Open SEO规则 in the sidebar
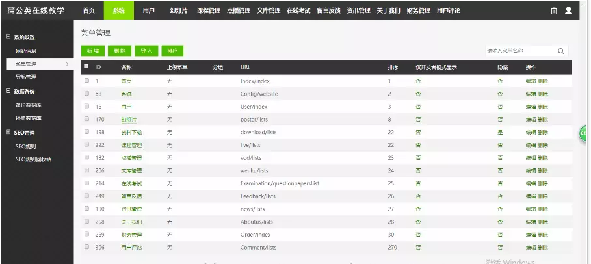The width and height of the screenshot is (591, 264). pos(25,146)
